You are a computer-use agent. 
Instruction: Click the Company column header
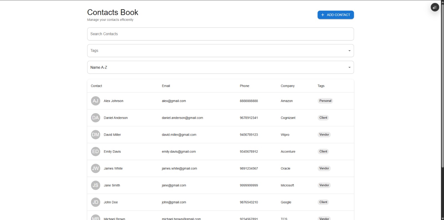coord(287,86)
